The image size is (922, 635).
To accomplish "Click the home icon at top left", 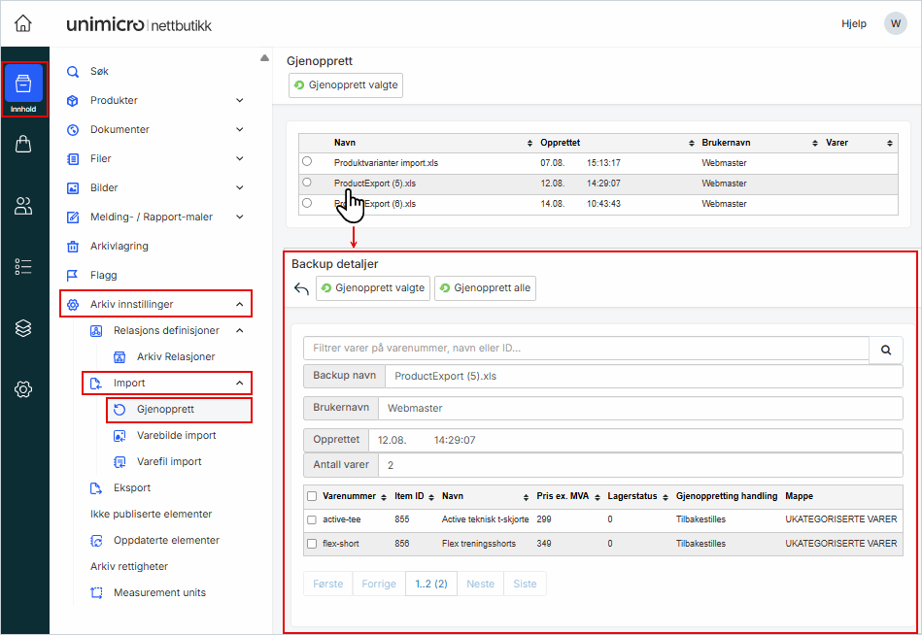I will 23,23.
